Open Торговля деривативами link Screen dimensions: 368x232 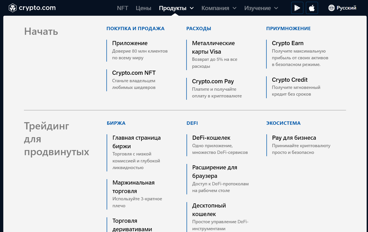(132, 225)
